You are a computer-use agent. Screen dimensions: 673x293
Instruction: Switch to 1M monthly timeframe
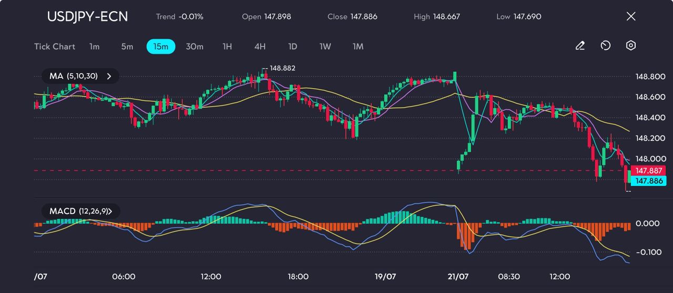point(358,47)
